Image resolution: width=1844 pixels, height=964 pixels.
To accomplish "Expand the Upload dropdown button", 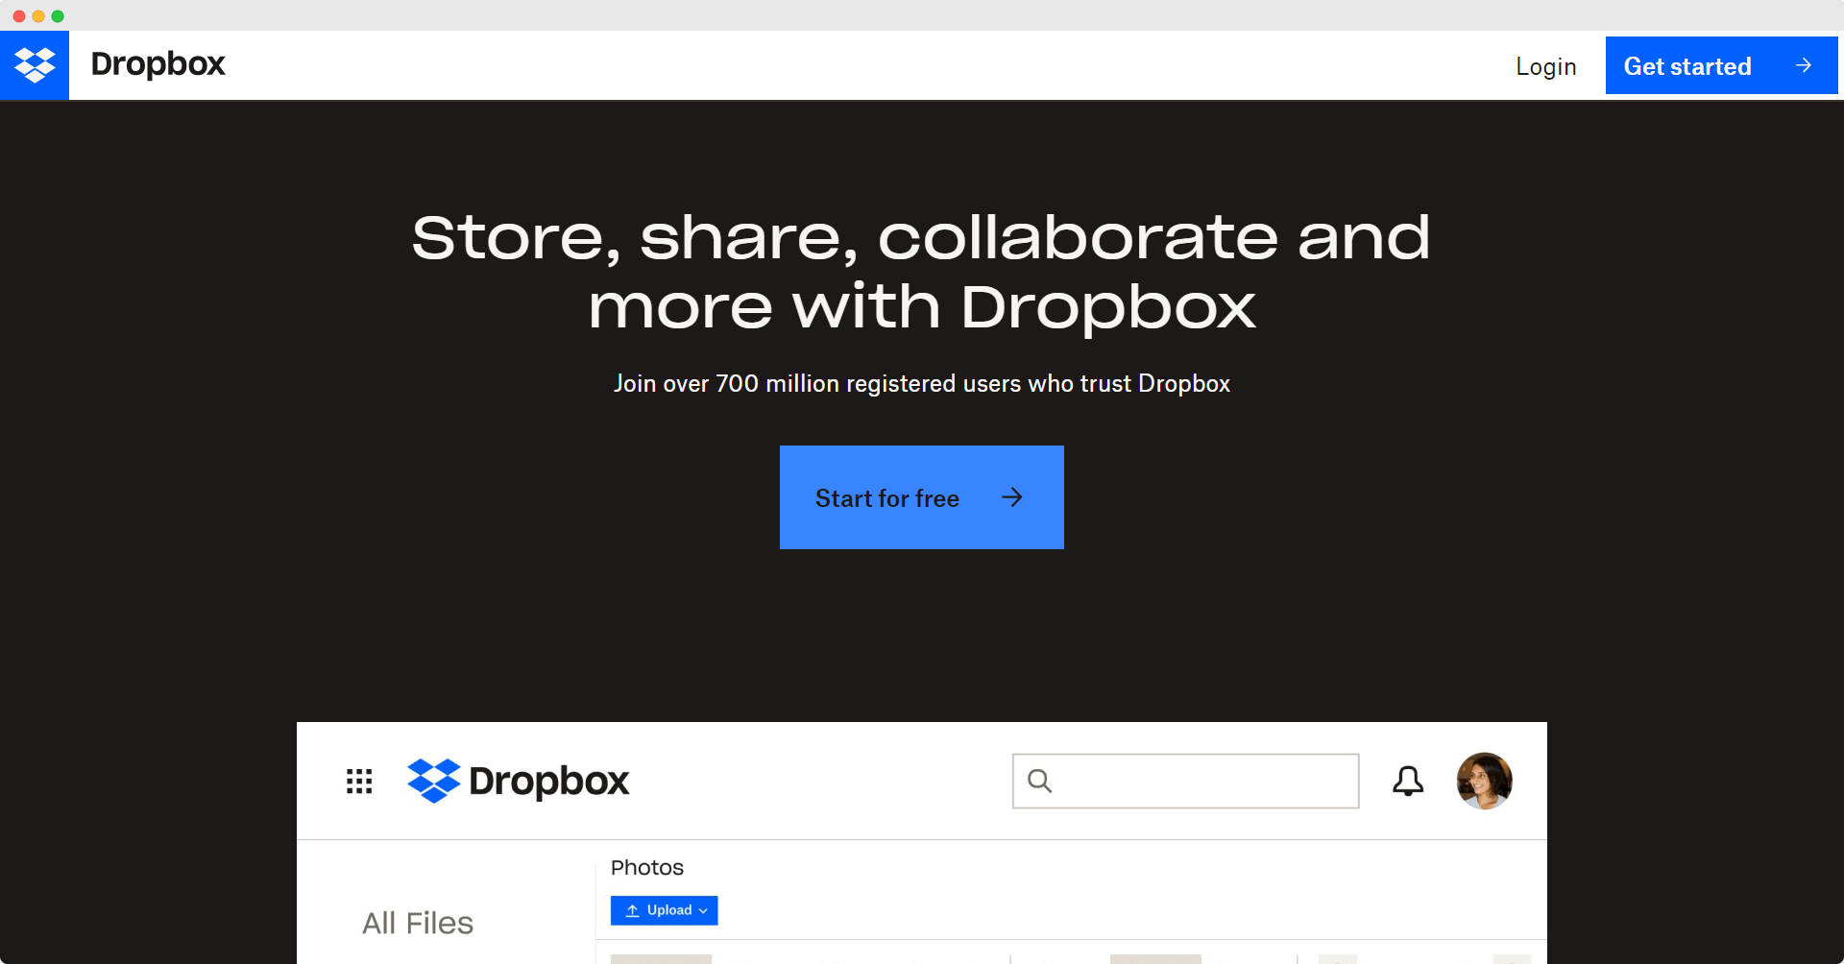I will click(665, 910).
